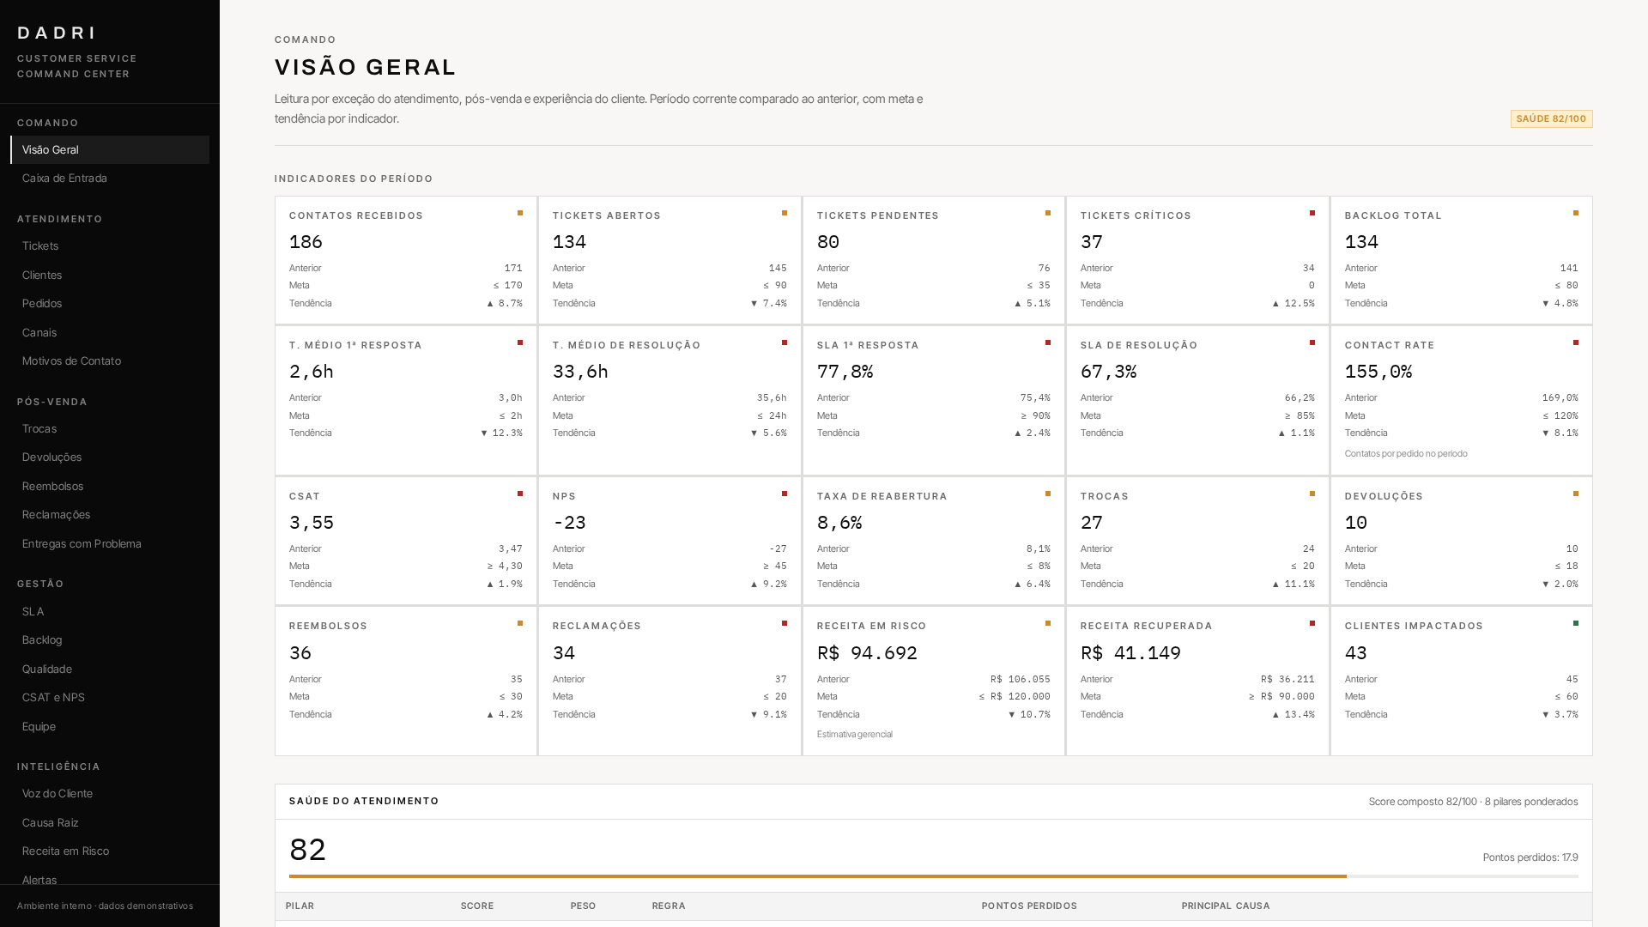Open Causa Raiz sidebar entry
This screenshot has width=1648, height=927.
click(x=110, y=823)
